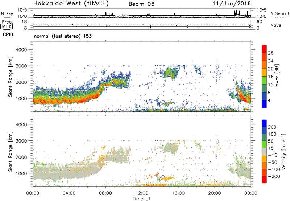This screenshot has width=290, height=201.
Task: Click the '08:00' time axis label
Action: point(105,193)
